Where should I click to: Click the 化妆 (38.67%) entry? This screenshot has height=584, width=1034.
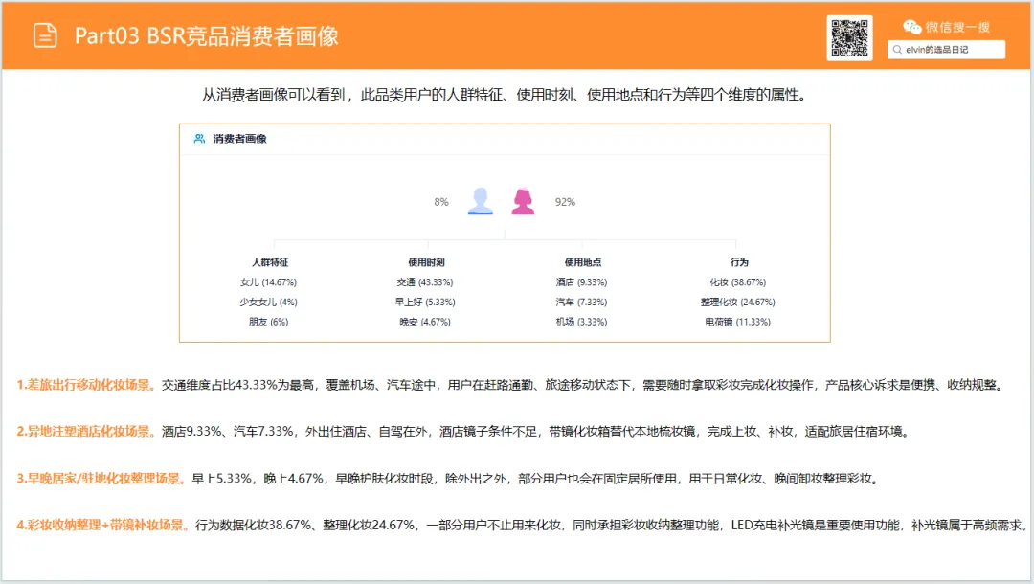point(738,282)
